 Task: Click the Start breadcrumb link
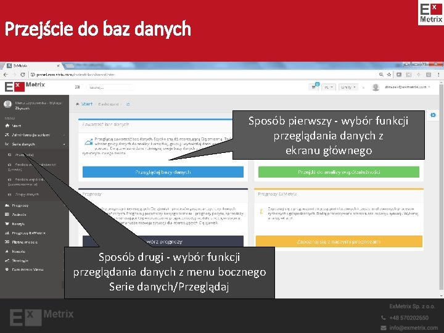87,104
